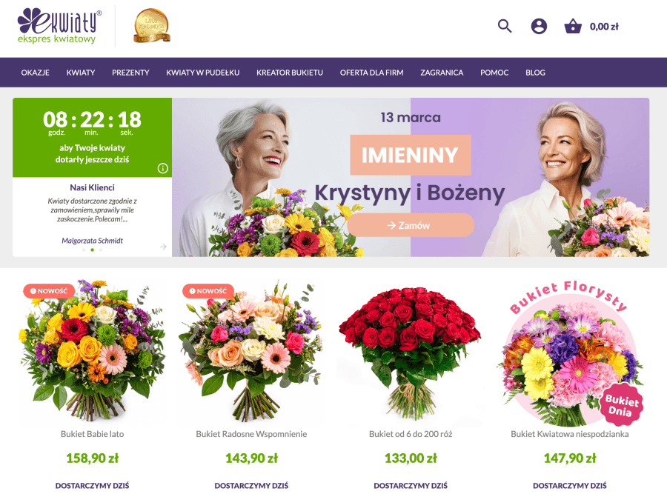
Task: Expand the KWIATY menu
Action: pos(81,73)
